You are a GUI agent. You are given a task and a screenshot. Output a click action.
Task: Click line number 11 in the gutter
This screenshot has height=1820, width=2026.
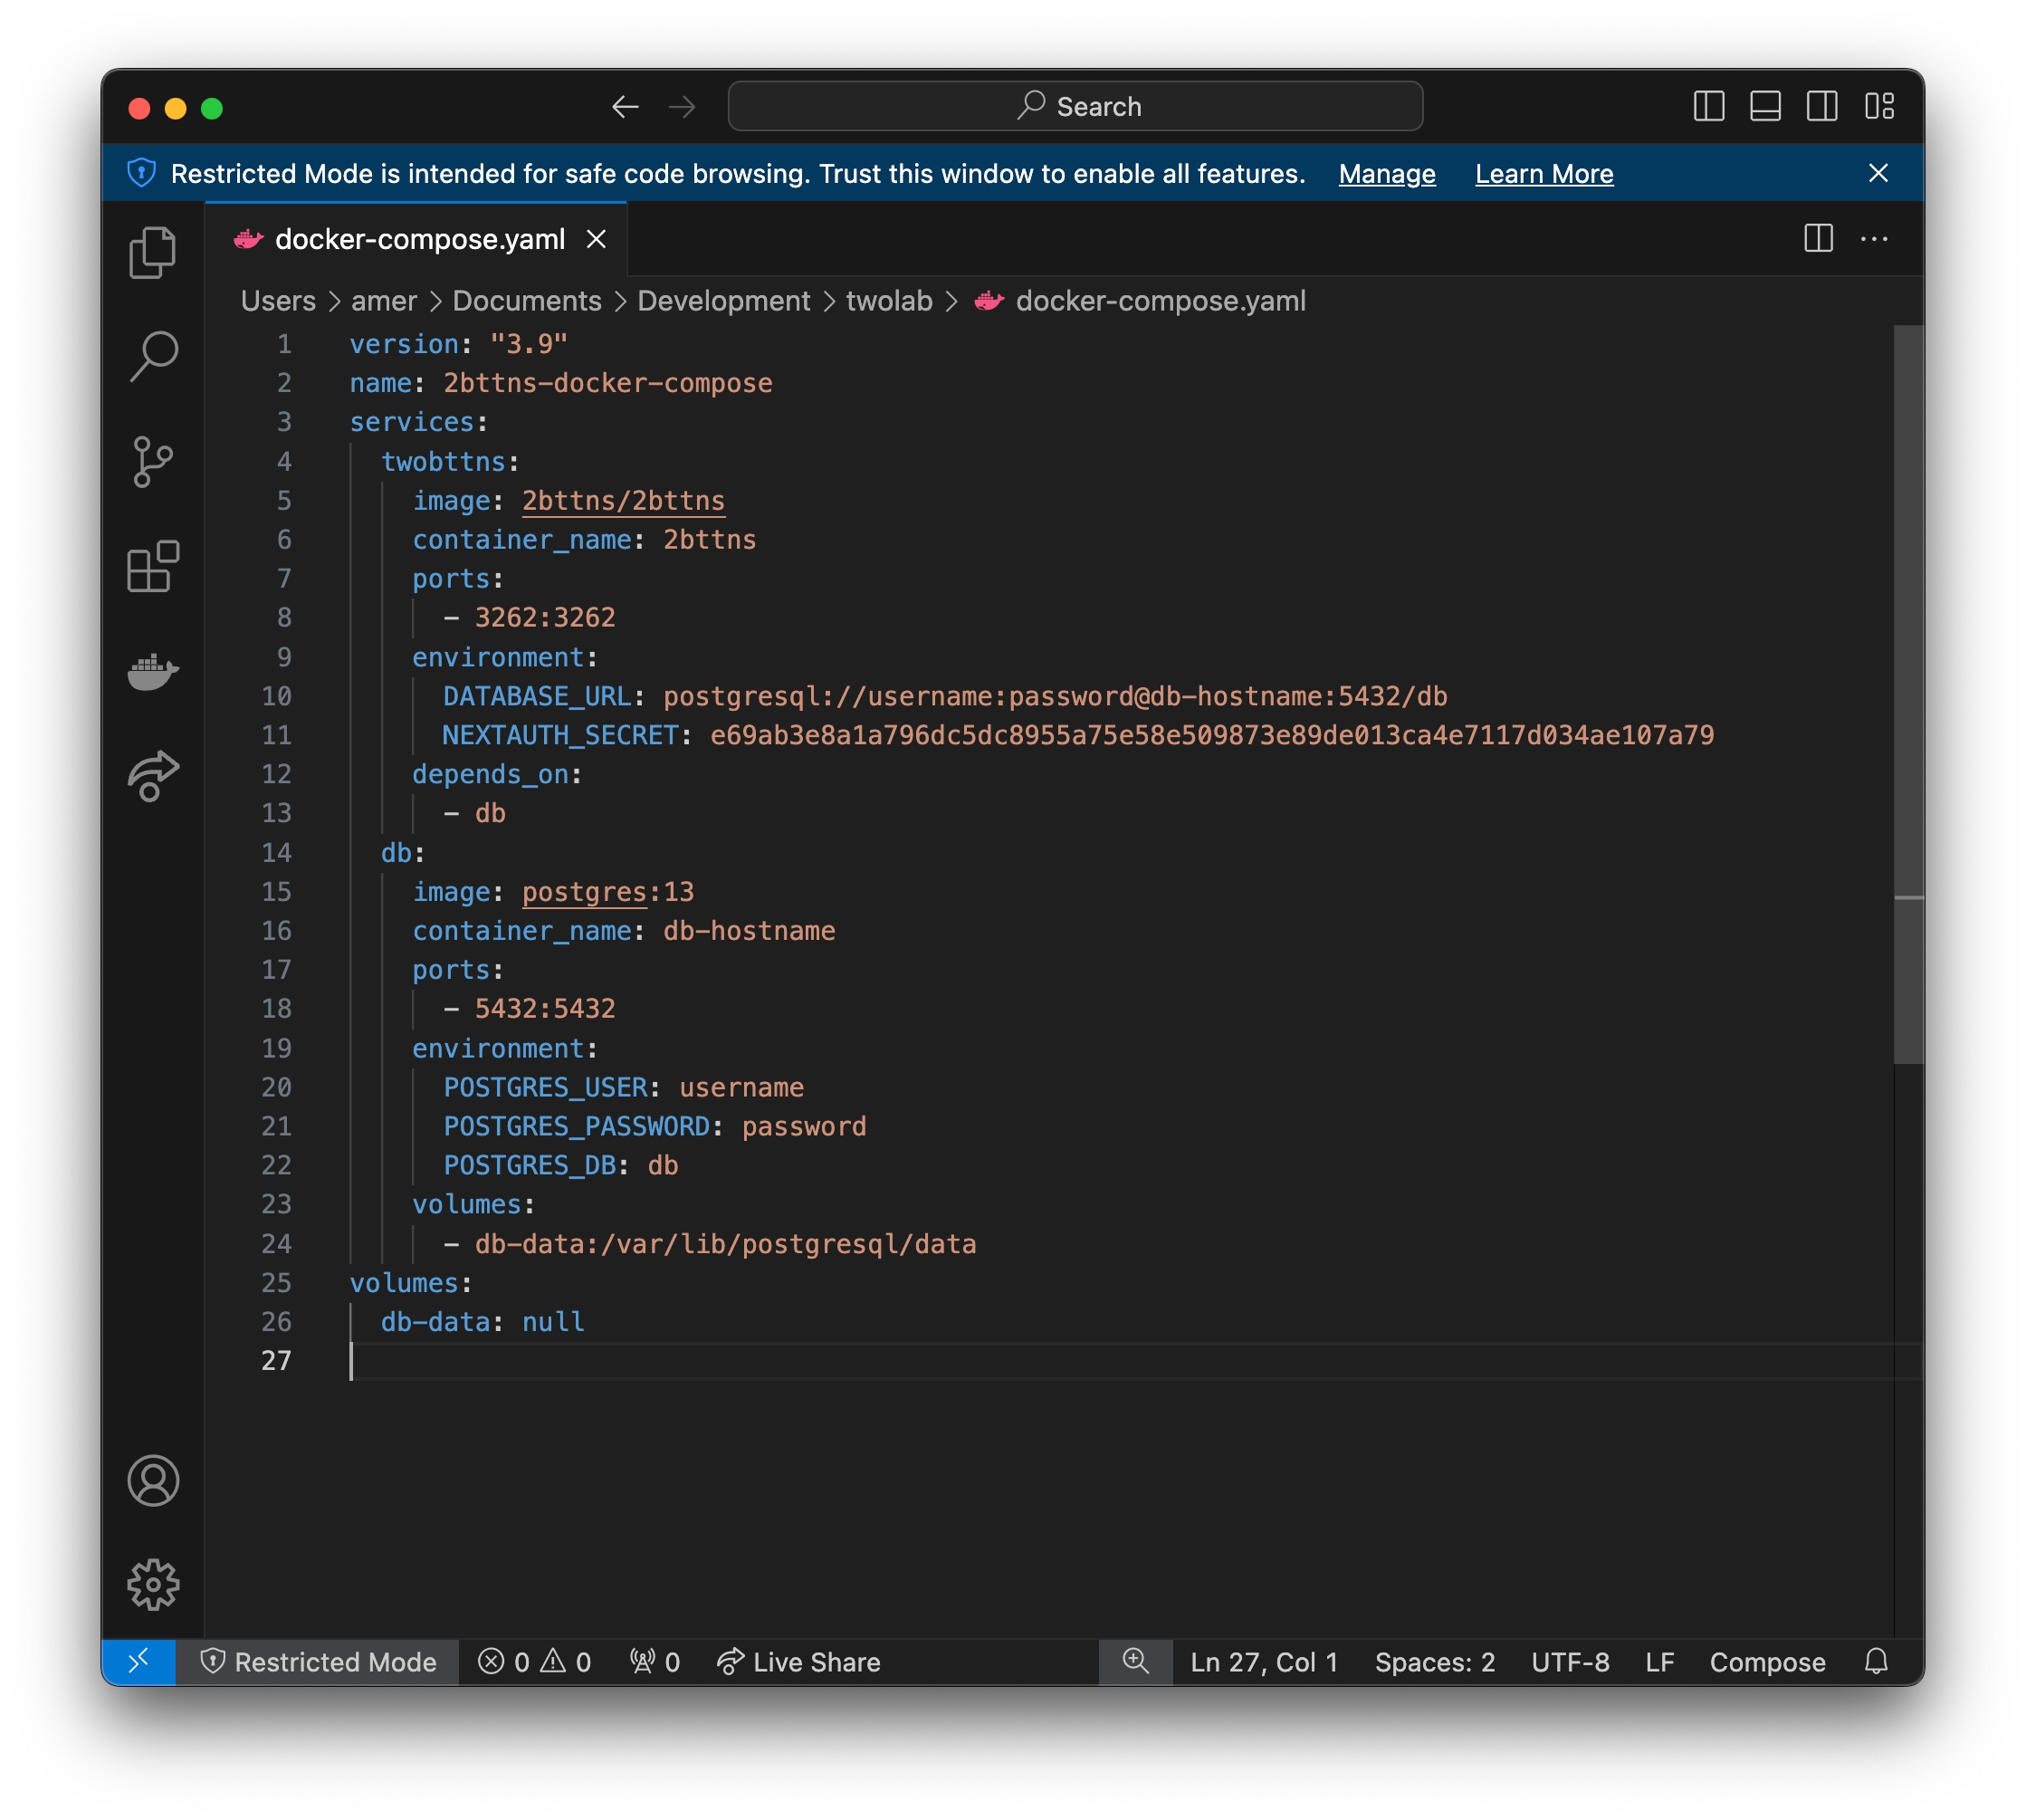click(x=277, y=735)
